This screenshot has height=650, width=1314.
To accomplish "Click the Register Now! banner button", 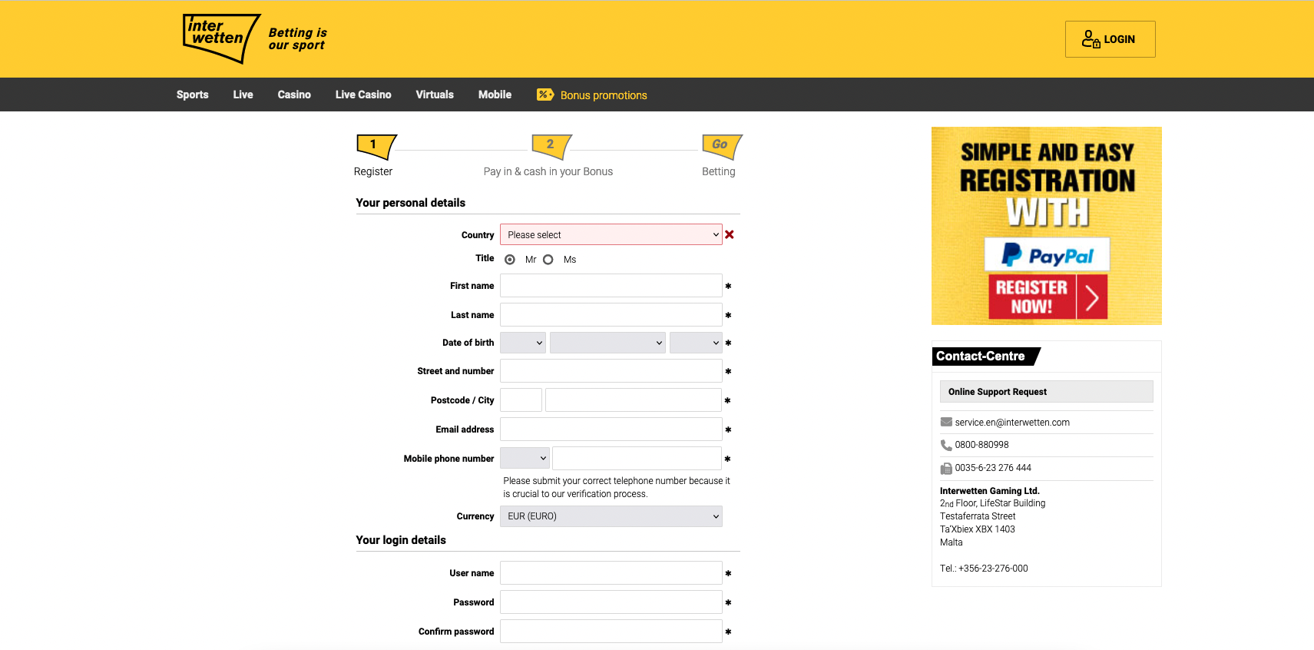I will click(1048, 297).
